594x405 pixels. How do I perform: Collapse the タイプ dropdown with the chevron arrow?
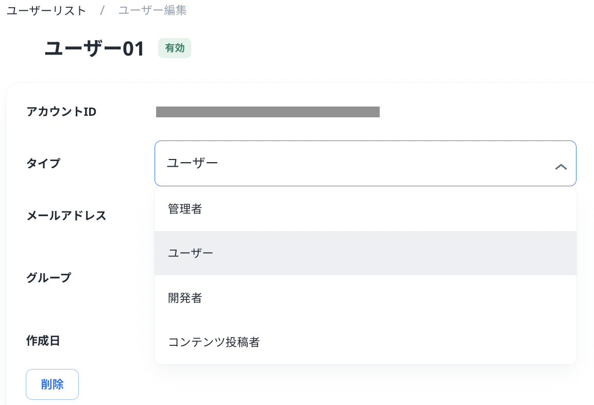click(x=561, y=167)
